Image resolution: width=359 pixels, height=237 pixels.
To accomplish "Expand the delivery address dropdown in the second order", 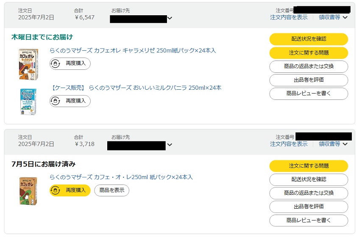I will (170, 145).
